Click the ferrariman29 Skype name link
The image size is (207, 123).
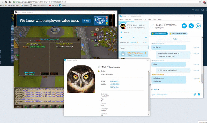tap(114, 81)
